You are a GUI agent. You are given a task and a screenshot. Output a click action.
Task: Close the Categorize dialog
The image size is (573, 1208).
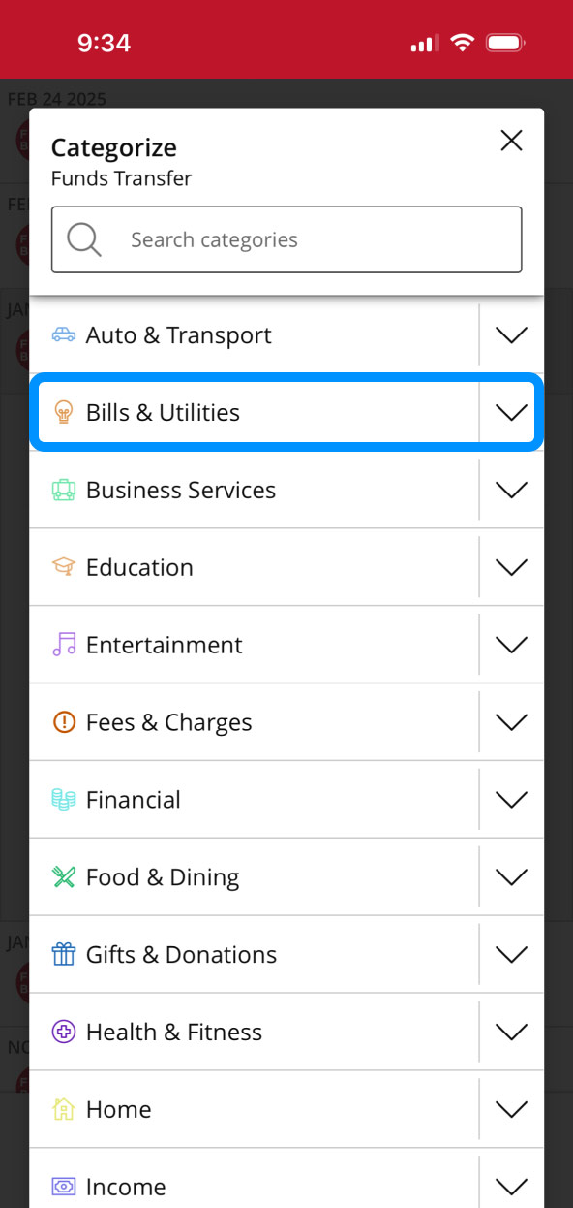[511, 141]
